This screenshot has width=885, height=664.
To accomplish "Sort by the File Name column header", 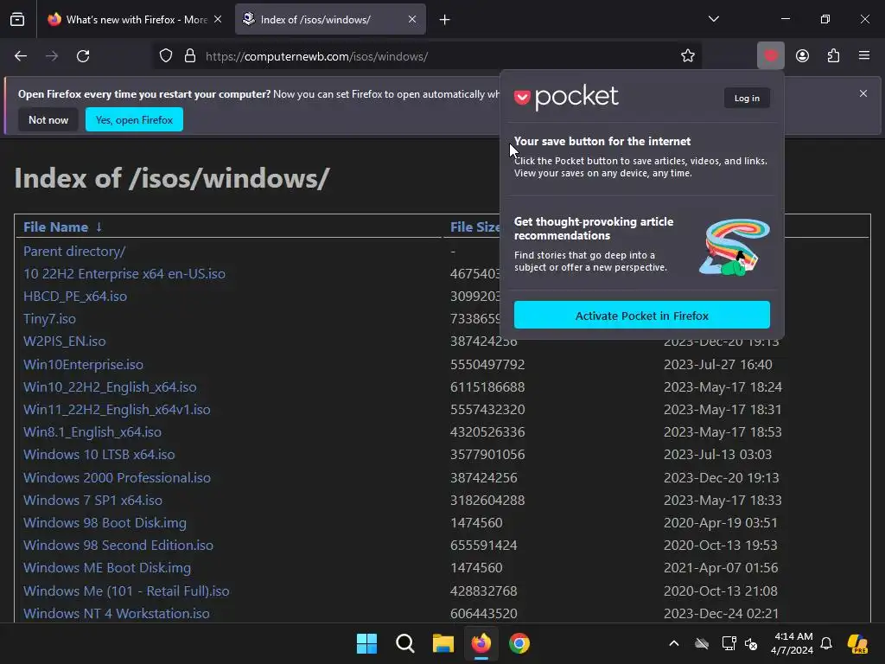I will (56, 227).
